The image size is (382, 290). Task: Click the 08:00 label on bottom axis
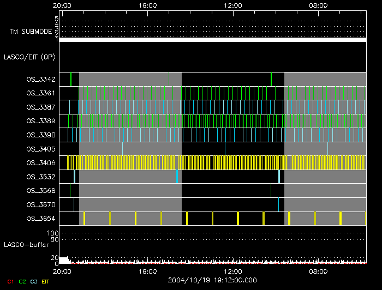(318, 271)
